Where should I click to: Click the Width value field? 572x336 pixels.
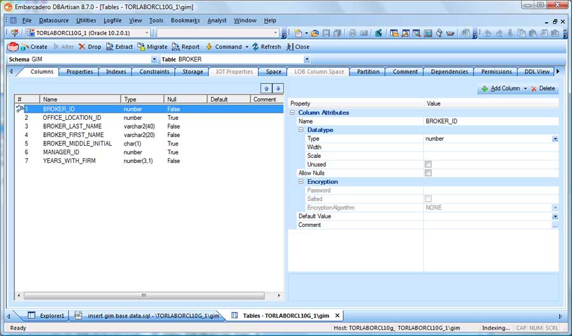[x=491, y=147]
